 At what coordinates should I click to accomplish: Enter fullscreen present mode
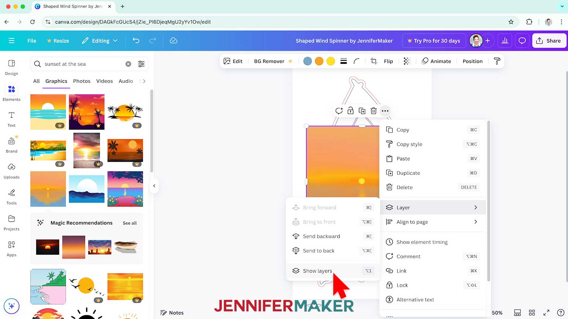(546, 313)
